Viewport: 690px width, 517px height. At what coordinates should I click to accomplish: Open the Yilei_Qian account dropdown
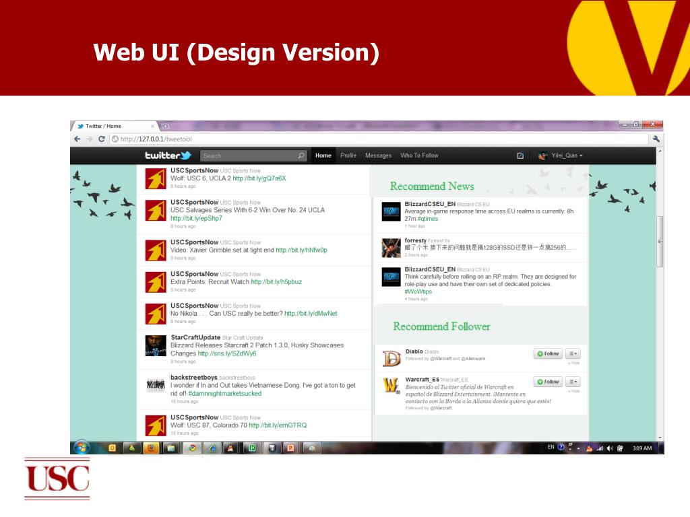point(567,156)
